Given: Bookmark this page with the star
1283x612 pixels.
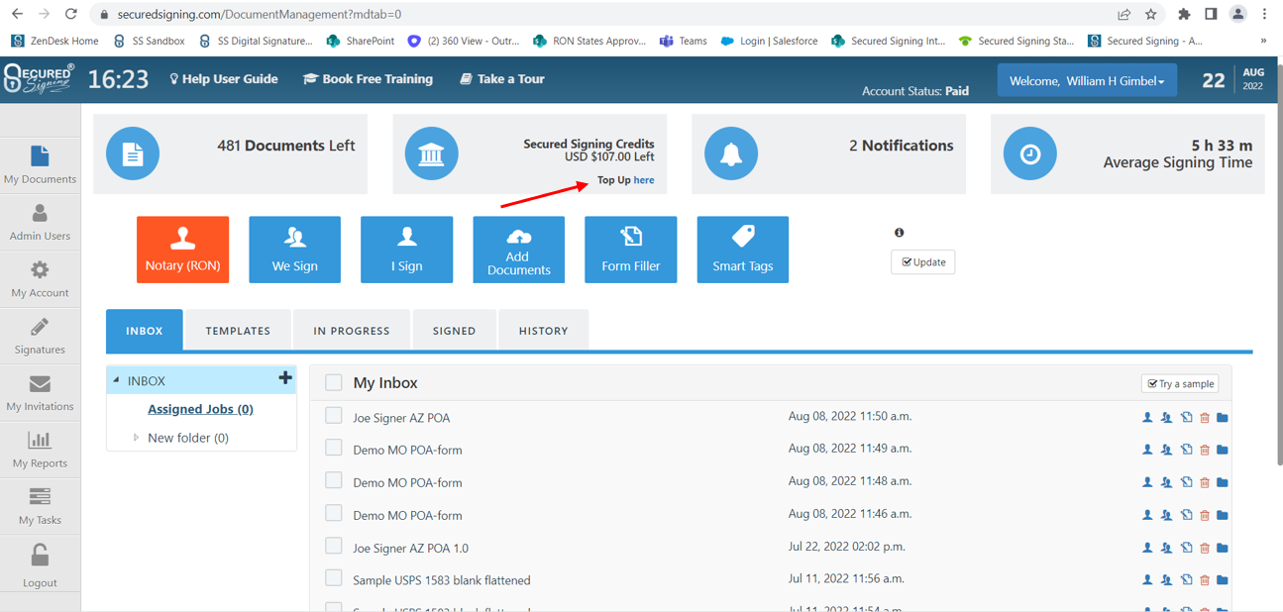Looking at the screenshot, I should (x=1150, y=14).
